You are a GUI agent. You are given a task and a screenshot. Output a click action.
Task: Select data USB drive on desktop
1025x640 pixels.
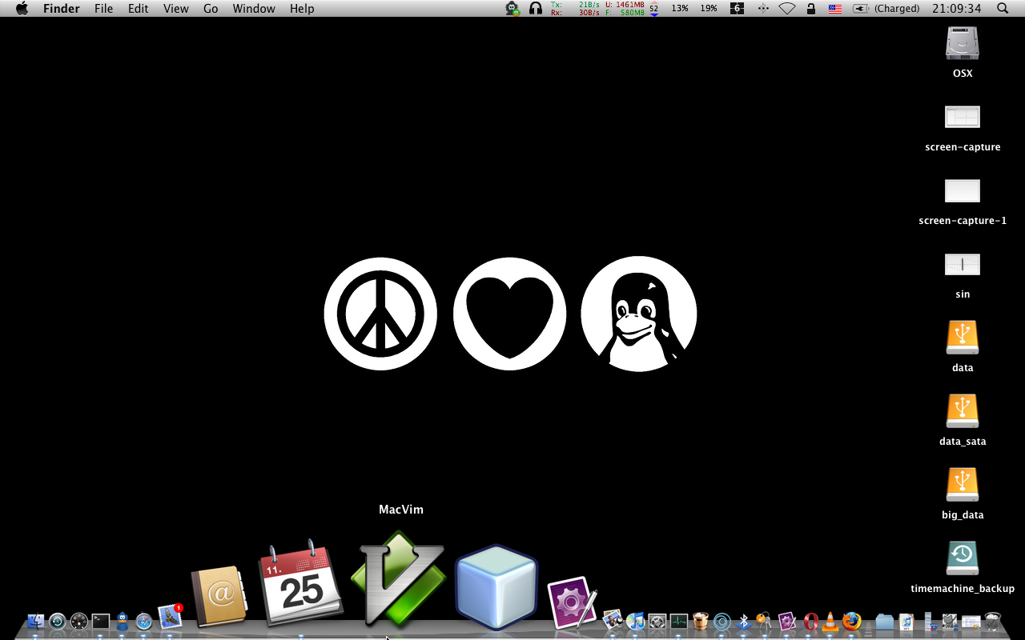point(963,338)
